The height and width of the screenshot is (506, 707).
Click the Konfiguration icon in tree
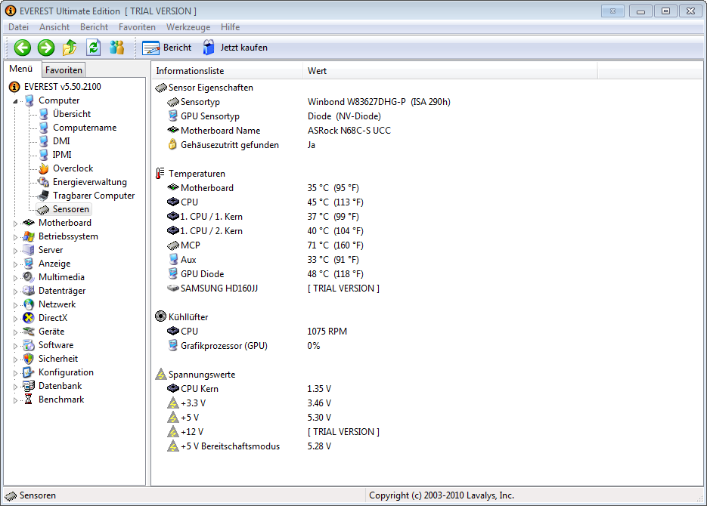coord(29,372)
